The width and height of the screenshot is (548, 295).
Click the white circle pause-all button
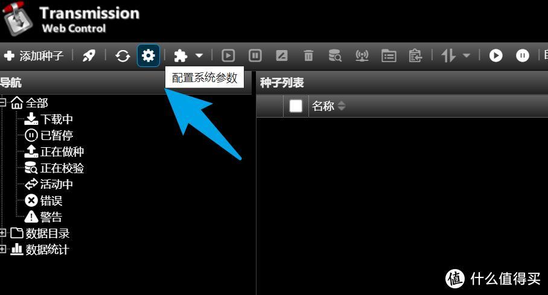coord(523,56)
